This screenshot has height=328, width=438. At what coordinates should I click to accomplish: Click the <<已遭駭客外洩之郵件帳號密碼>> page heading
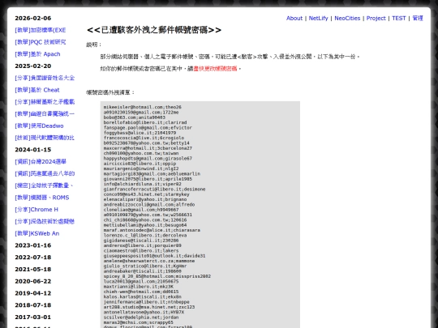[x=154, y=30]
